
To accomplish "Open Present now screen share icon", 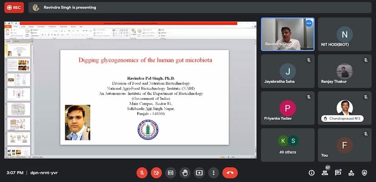I will click(x=199, y=172).
